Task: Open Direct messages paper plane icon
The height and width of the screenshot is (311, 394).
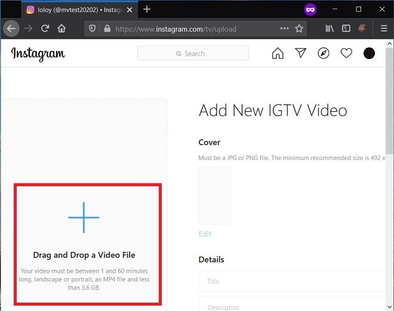Action: pyautogui.click(x=300, y=53)
